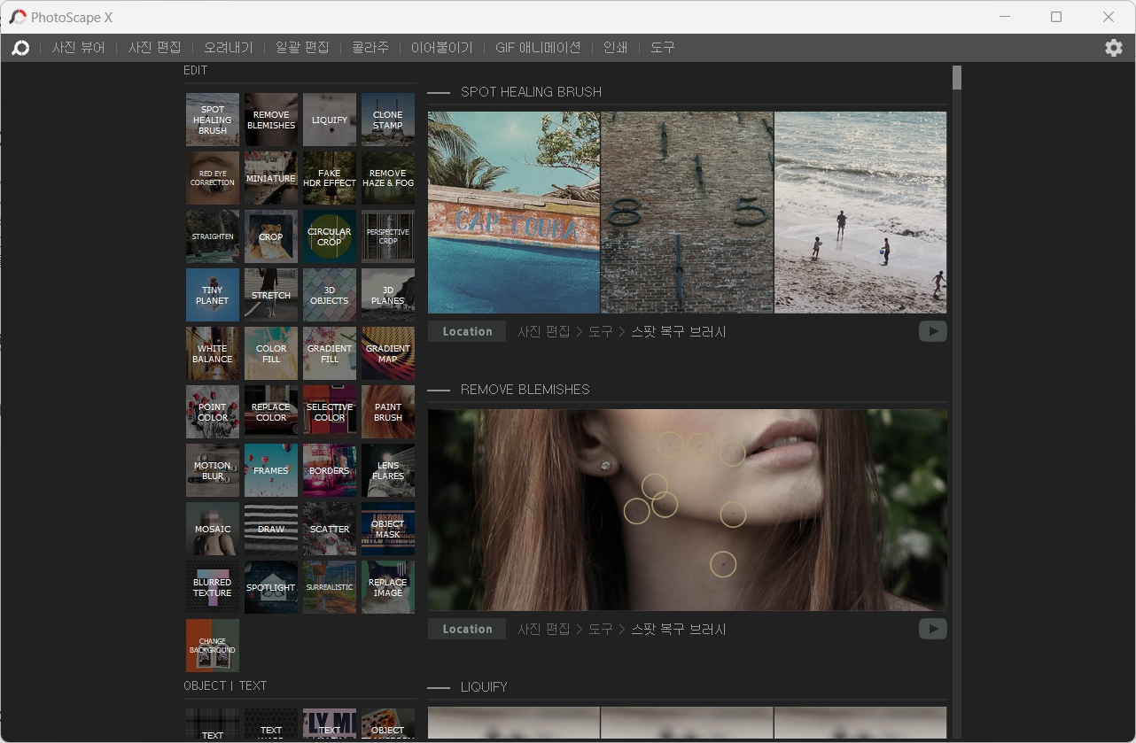Open the Liquify tile

[x=330, y=120]
